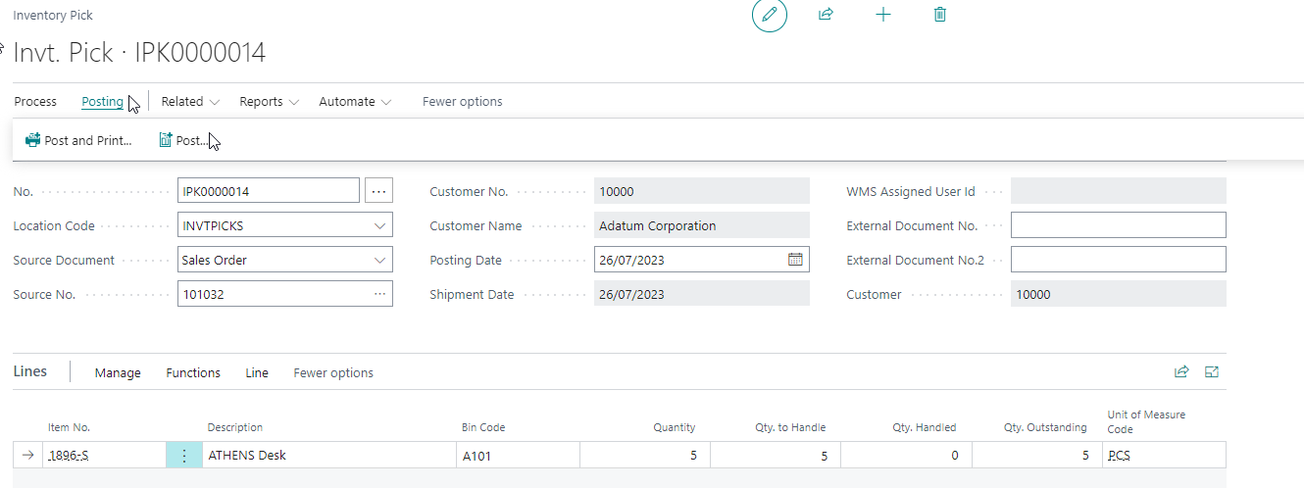Click the Qty. Outstanding cell

pos(1036,456)
